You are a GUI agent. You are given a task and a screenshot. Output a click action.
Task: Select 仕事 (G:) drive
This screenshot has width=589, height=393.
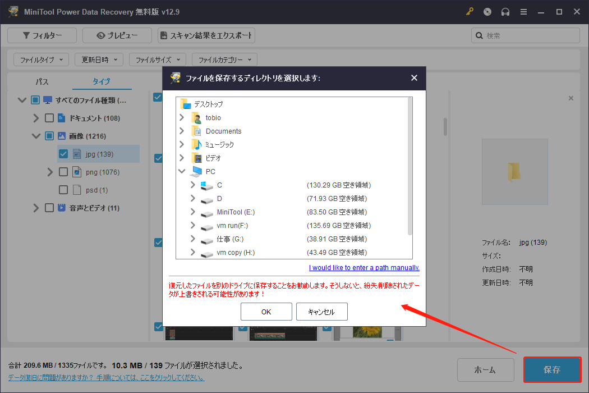[230, 239]
